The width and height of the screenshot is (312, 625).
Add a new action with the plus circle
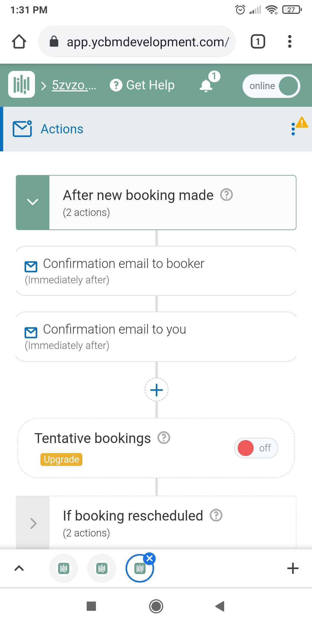click(x=157, y=389)
